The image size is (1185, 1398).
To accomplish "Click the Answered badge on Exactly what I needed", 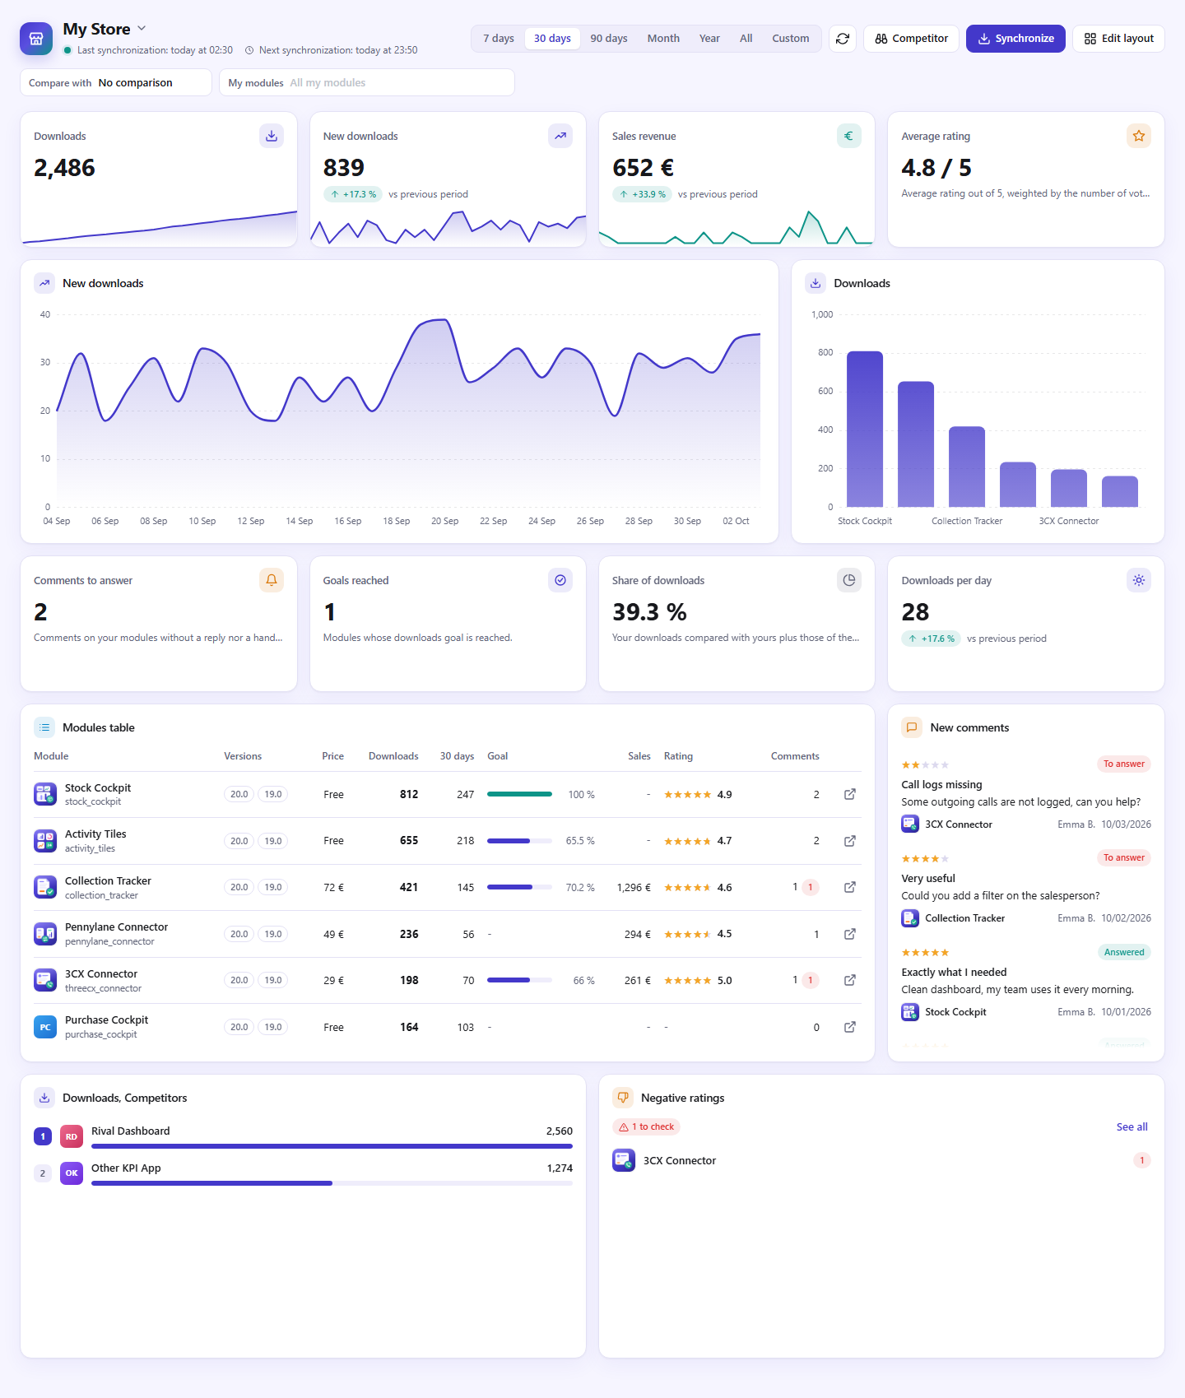I will (x=1124, y=952).
